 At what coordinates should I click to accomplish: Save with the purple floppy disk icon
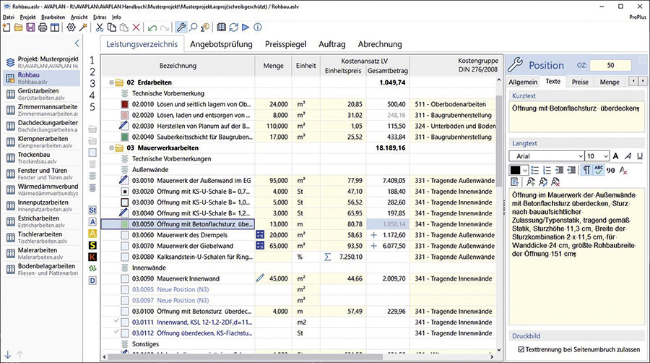[x=30, y=27]
